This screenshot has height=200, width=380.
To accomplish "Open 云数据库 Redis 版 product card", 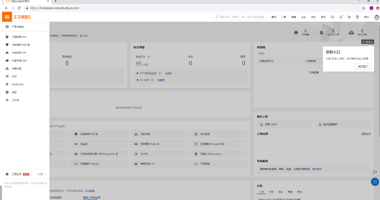I will tap(159, 144).
